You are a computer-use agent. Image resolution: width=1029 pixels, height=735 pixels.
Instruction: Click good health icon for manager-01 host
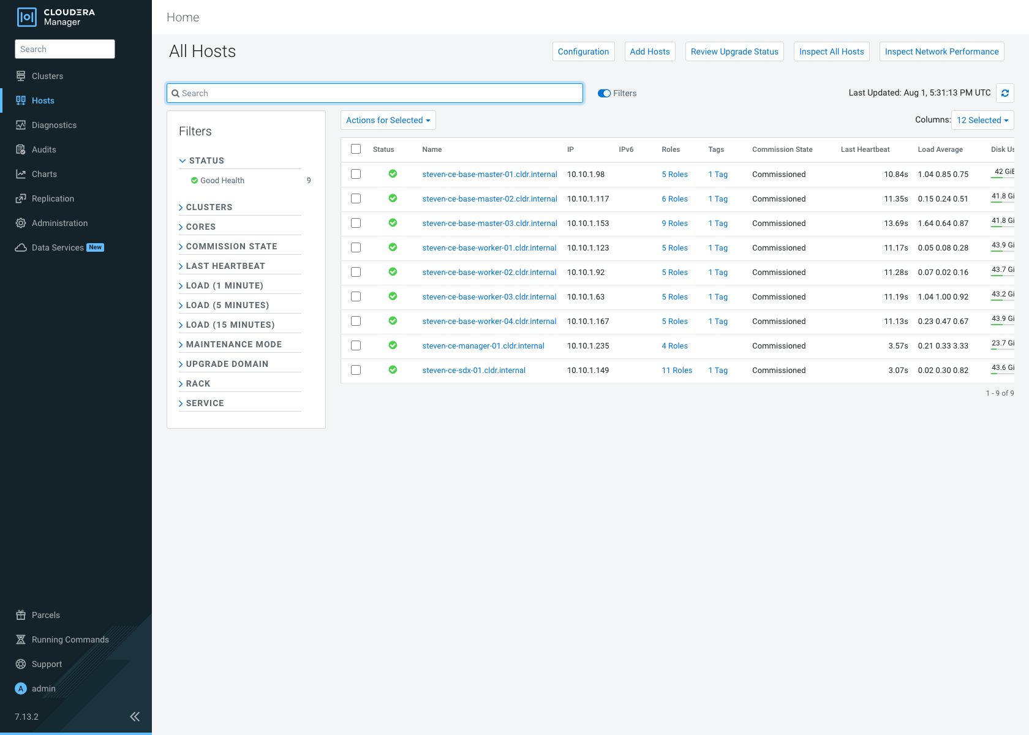[393, 345]
